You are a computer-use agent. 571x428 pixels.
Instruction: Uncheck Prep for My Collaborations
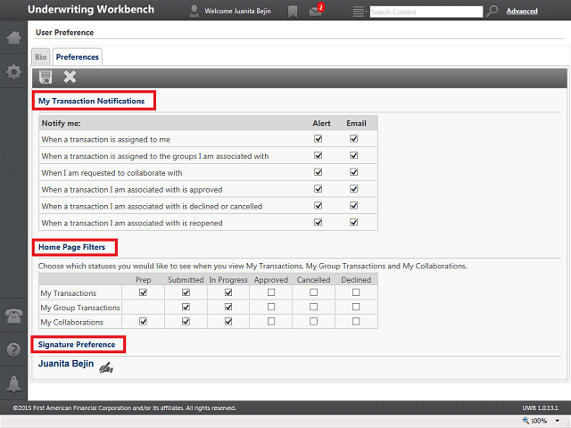point(143,321)
